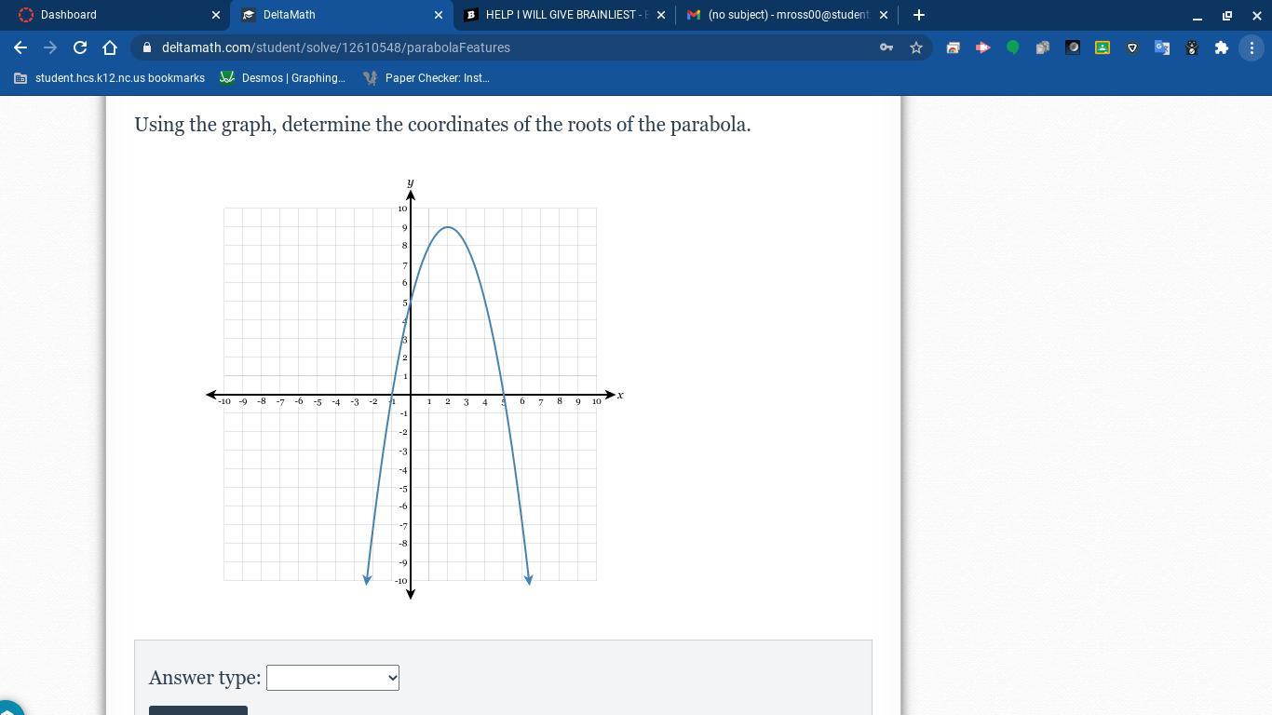Viewport: 1272px width, 715px height.
Task: Click the parabola y-intercept at 5
Action: pos(411,302)
